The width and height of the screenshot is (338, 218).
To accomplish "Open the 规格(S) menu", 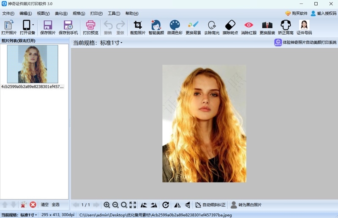I will click(79, 14).
